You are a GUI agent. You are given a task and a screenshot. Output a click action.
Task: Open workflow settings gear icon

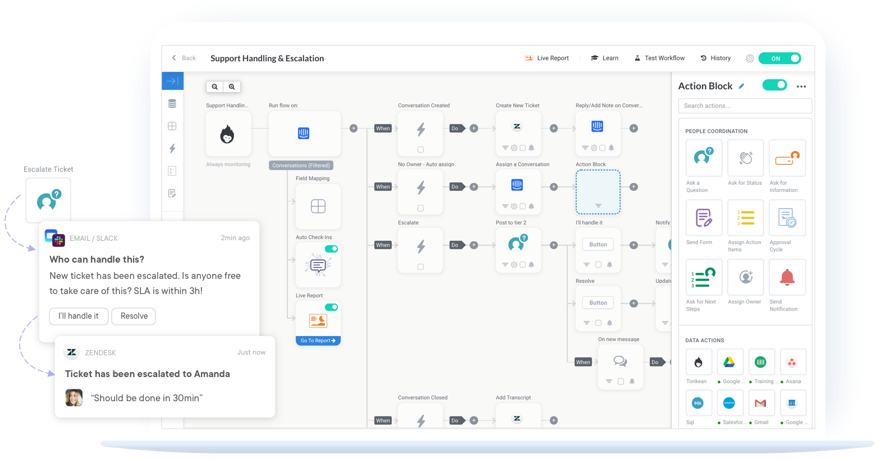point(750,58)
